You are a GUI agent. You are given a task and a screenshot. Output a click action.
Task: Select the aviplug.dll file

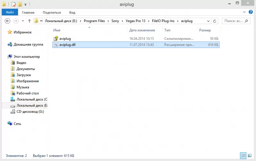(136, 45)
